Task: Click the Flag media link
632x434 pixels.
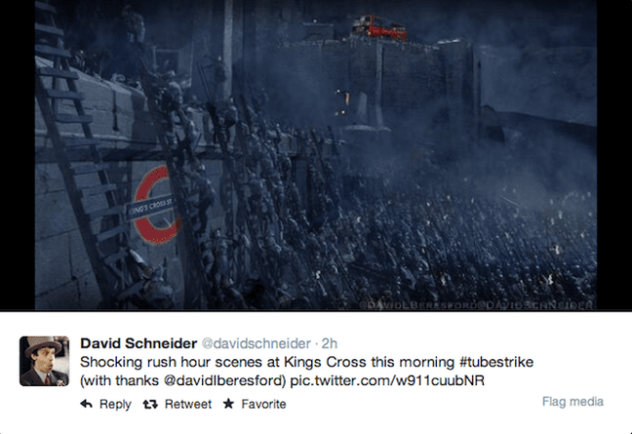Action: (573, 402)
